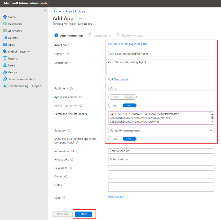The width and height of the screenshot is (221, 220).
Task: Click the Privacy URL info icon
Action: (x=72, y=159)
